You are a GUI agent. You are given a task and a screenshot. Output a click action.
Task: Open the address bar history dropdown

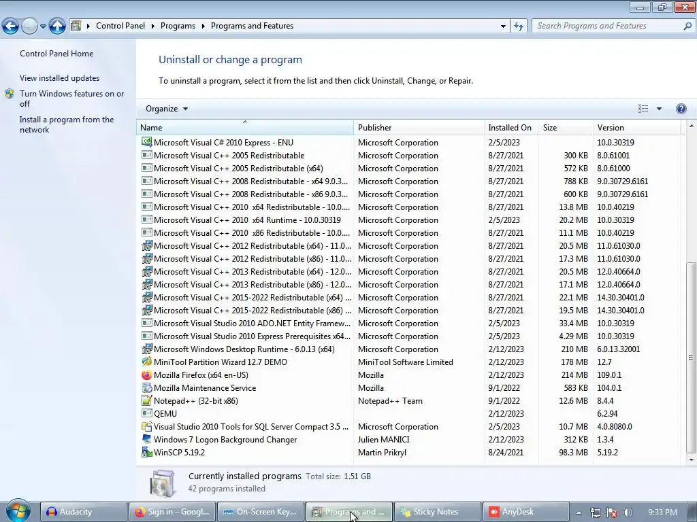pyautogui.click(x=503, y=27)
